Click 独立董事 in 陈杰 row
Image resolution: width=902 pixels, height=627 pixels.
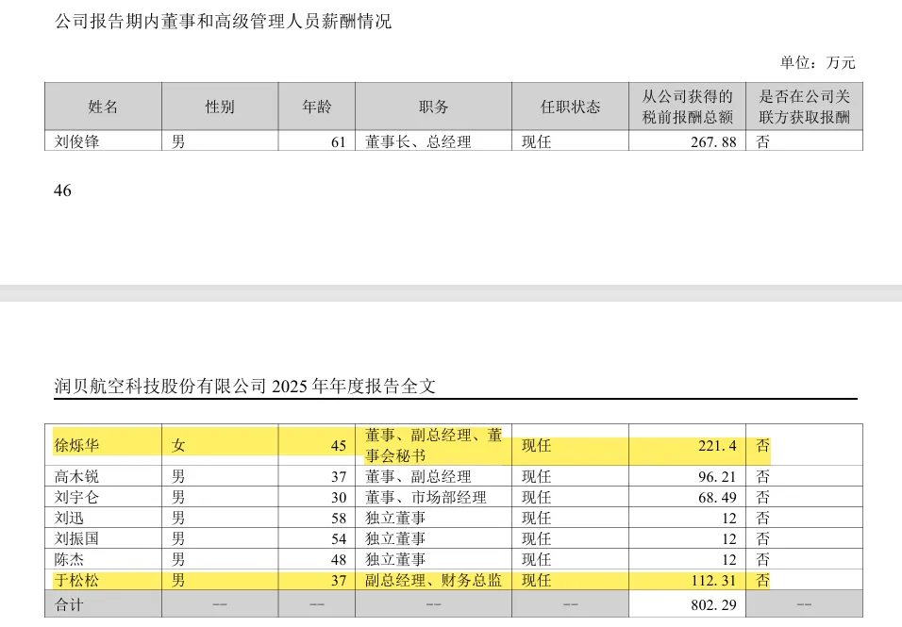click(395, 558)
